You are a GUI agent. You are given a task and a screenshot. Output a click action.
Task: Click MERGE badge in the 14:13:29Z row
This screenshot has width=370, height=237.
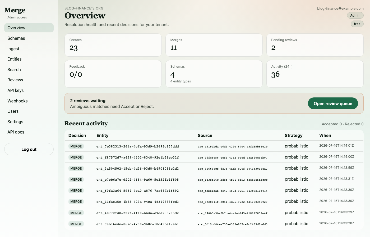(x=76, y=213)
